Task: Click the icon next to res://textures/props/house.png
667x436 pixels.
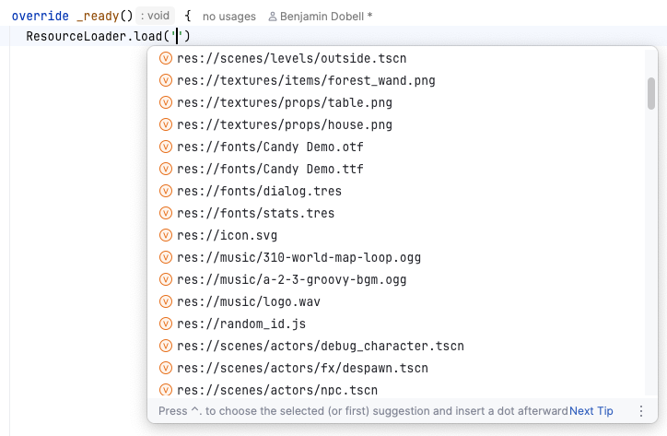Action: click(166, 124)
